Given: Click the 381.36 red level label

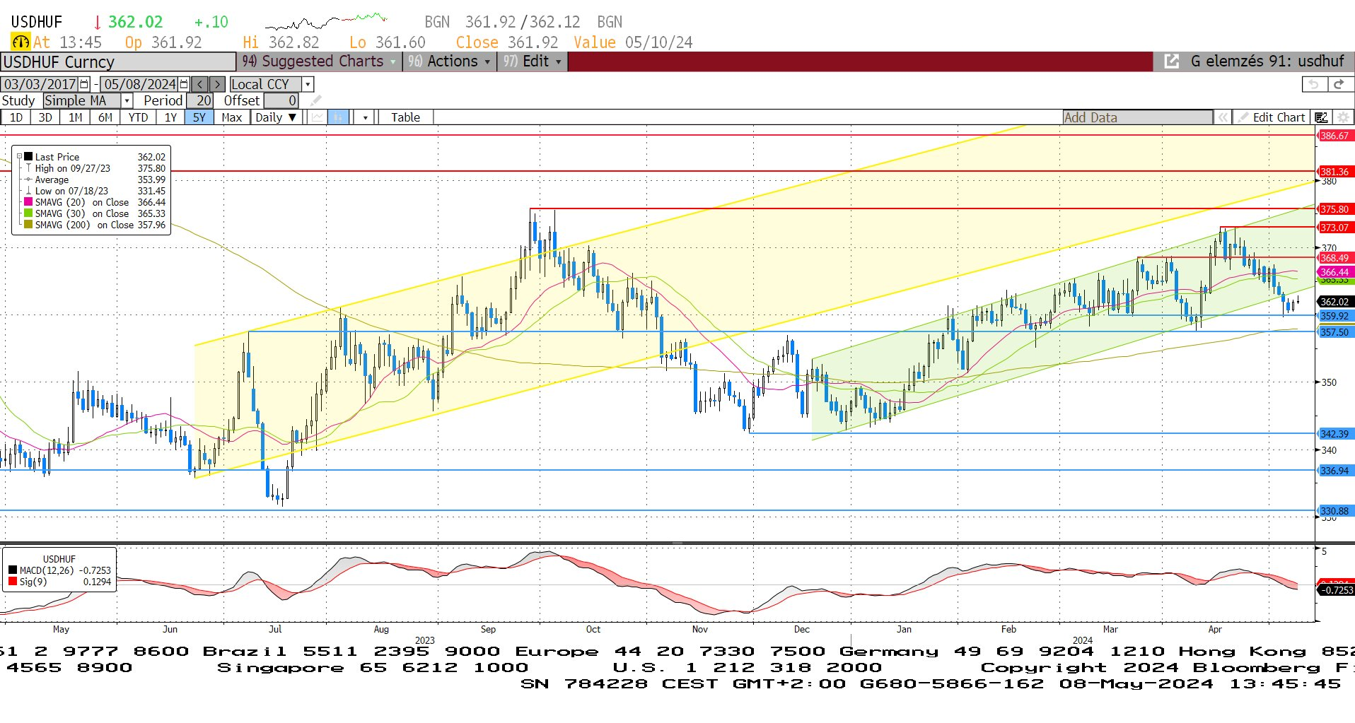Looking at the screenshot, I should [1335, 172].
